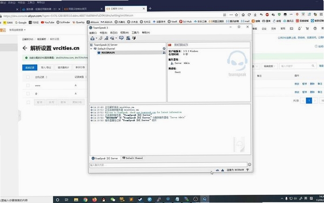This screenshot has width=324, height=203.
Task: Click the keyword search field on DNS page
Action: point(298,66)
